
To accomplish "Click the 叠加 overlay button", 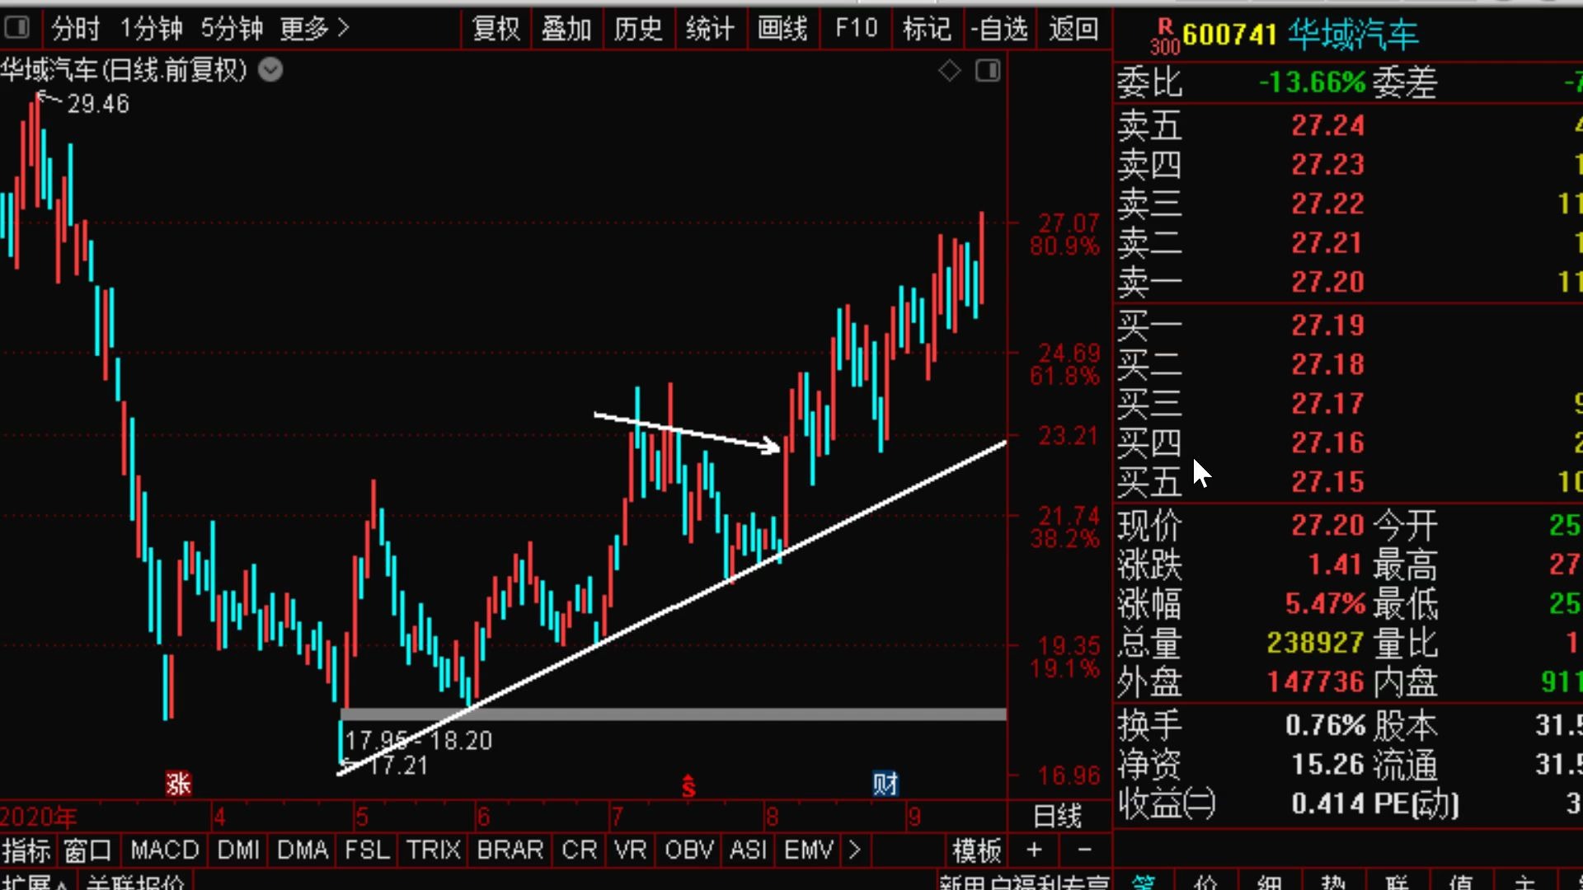I will point(567,29).
